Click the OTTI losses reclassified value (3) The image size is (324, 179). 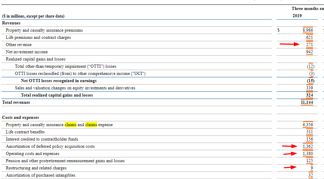[312, 74]
